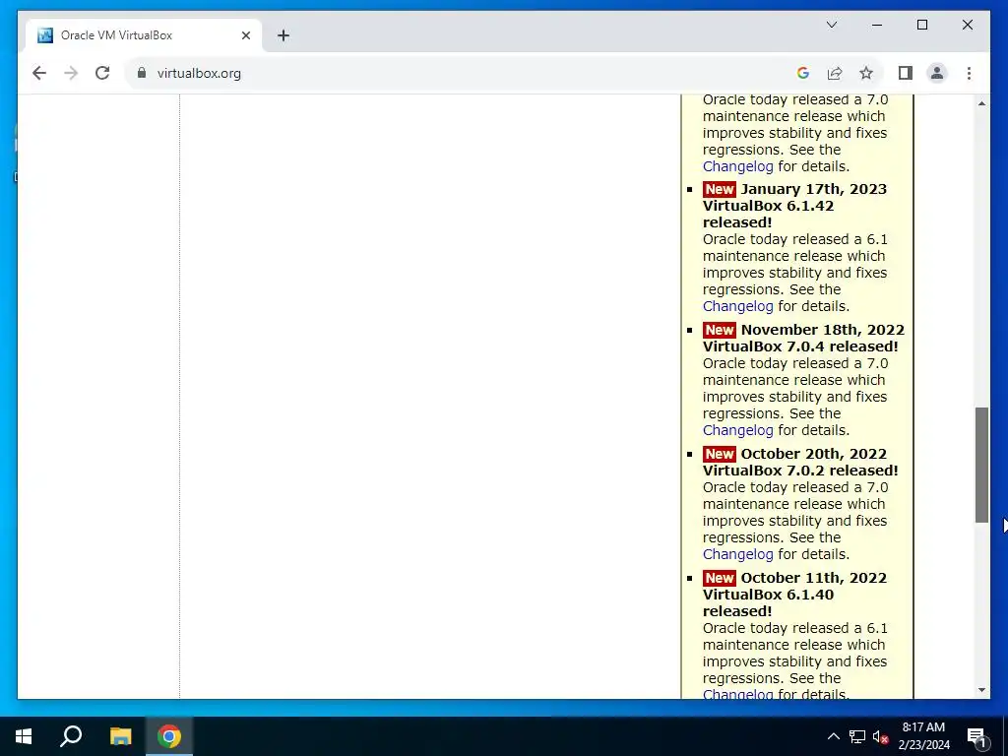Image resolution: width=1008 pixels, height=756 pixels.
Task: Click the January 17th, 2023 news heading
Action: pyautogui.click(x=813, y=189)
